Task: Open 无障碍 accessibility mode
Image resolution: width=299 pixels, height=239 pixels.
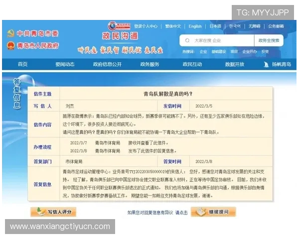Action: pyautogui.click(x=254, y=26)
